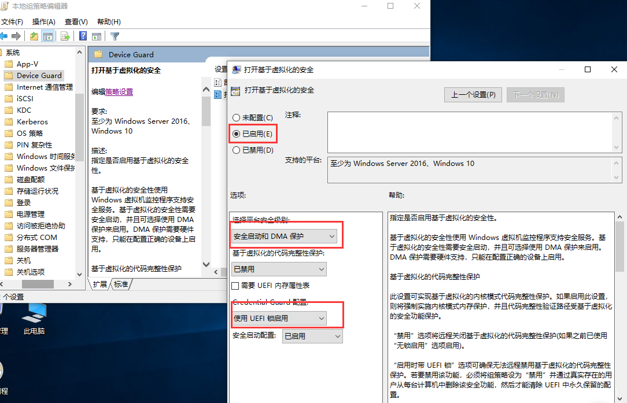Click the iSCSI folder icon in tree
Viewport: 627px width, 403px height.
pyautogui.click(x=9, y=98)
